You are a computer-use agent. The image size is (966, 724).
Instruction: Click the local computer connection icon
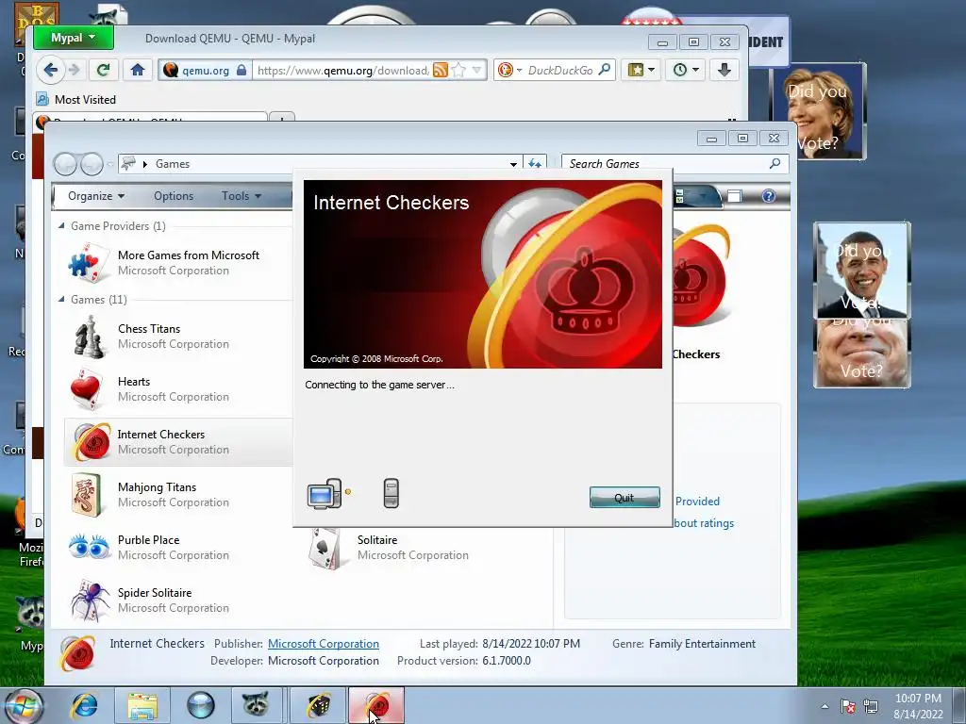tap(325, 494)
